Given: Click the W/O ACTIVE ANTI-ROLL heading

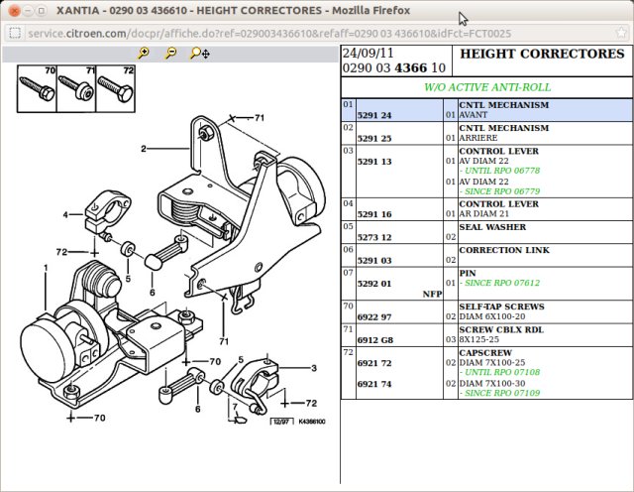Looking at the screenshot, I should tap(487, 87).
